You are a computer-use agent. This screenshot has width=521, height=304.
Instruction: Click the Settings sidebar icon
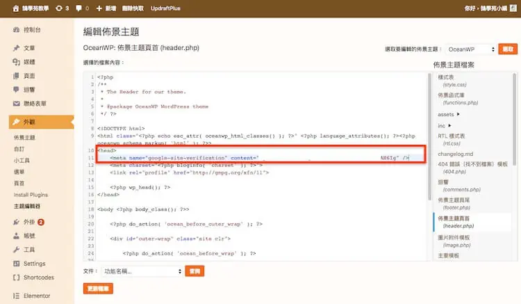pyautogui.click(x=16, y=264)
